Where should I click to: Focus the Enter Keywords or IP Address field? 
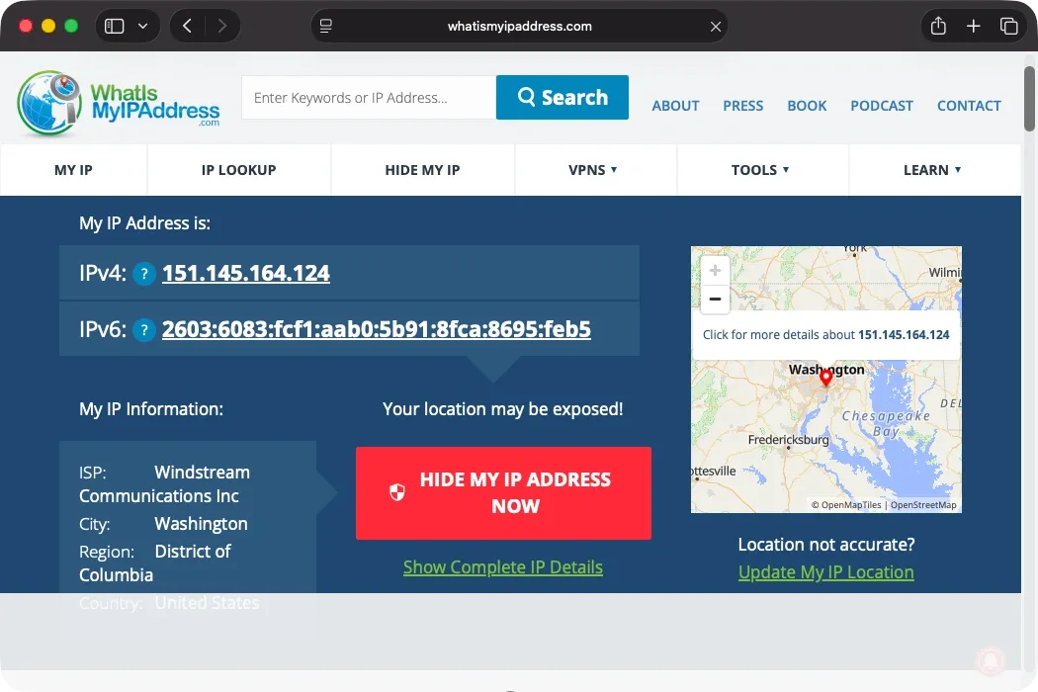point(369,97)
